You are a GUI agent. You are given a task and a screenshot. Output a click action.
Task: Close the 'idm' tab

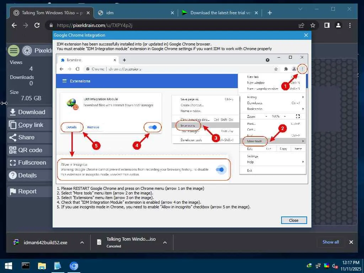pos(172,13)
